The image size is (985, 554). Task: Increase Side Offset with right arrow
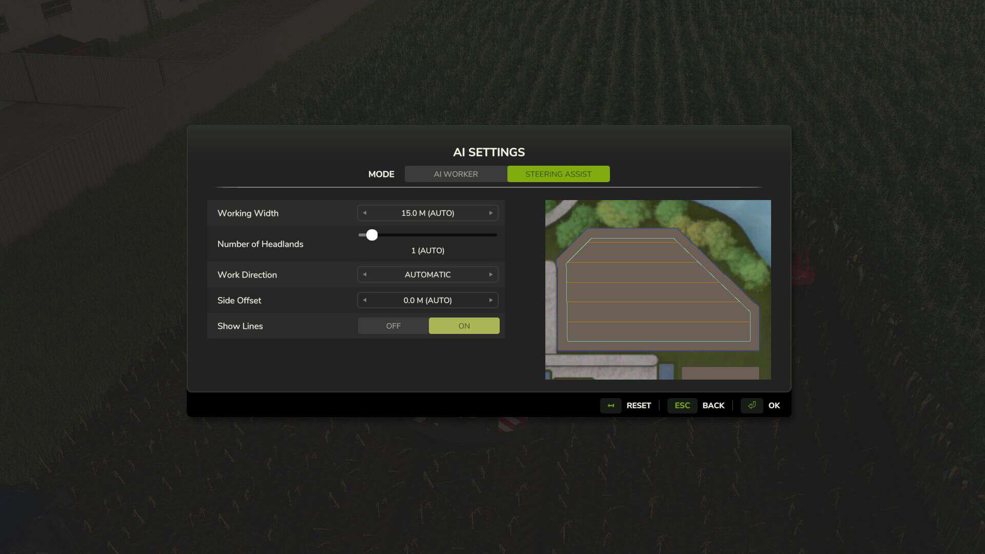coord(490,300)
